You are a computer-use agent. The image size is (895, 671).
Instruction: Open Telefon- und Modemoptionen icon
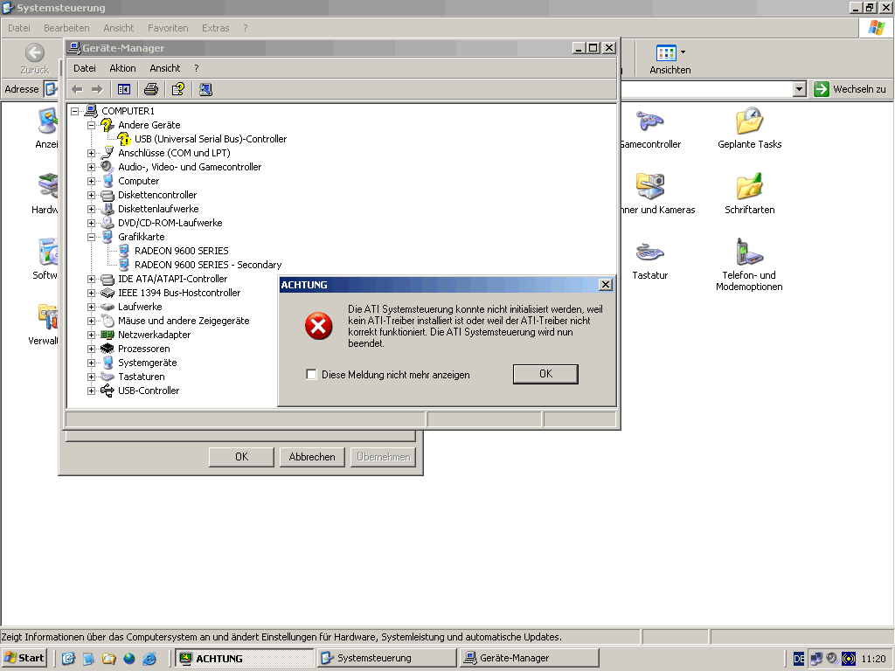(749, 252)
